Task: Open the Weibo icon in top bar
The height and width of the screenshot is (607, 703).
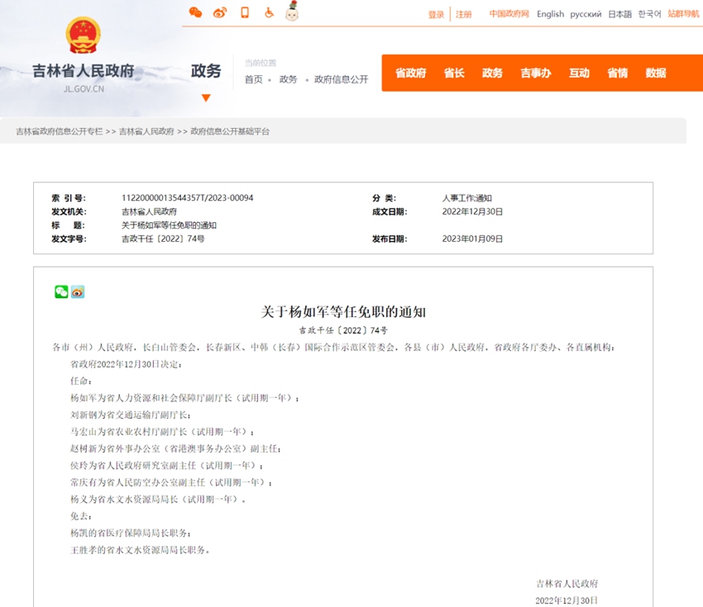Action: pos(219,12)
